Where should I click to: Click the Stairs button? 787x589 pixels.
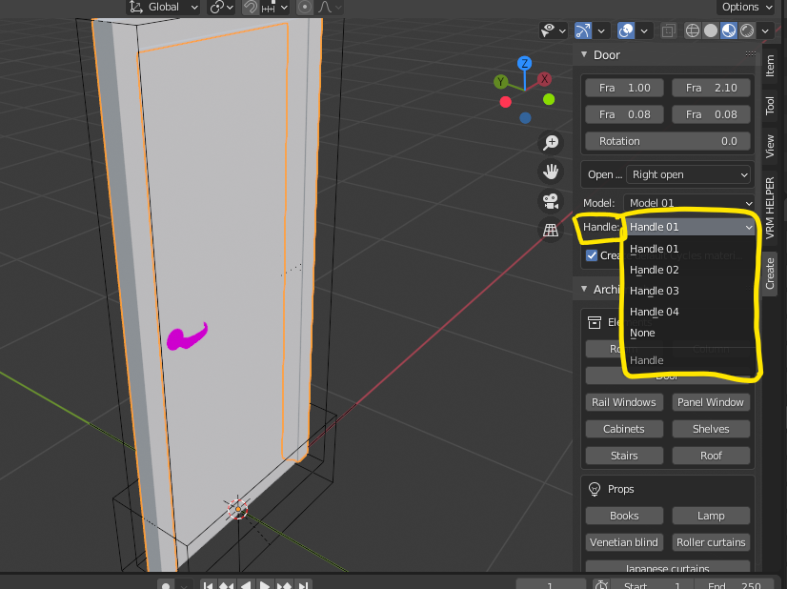[x=624, y=456]
